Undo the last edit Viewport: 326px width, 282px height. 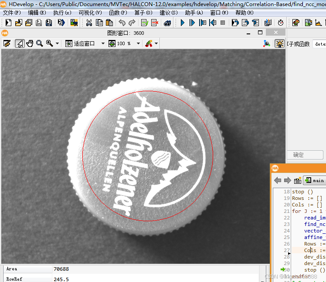click(122, 23)
